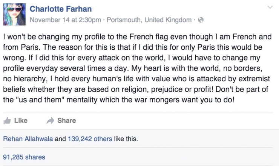Open the Portsmouth, United Kingdom location link
279x166 pixels.
click(150, 20)
